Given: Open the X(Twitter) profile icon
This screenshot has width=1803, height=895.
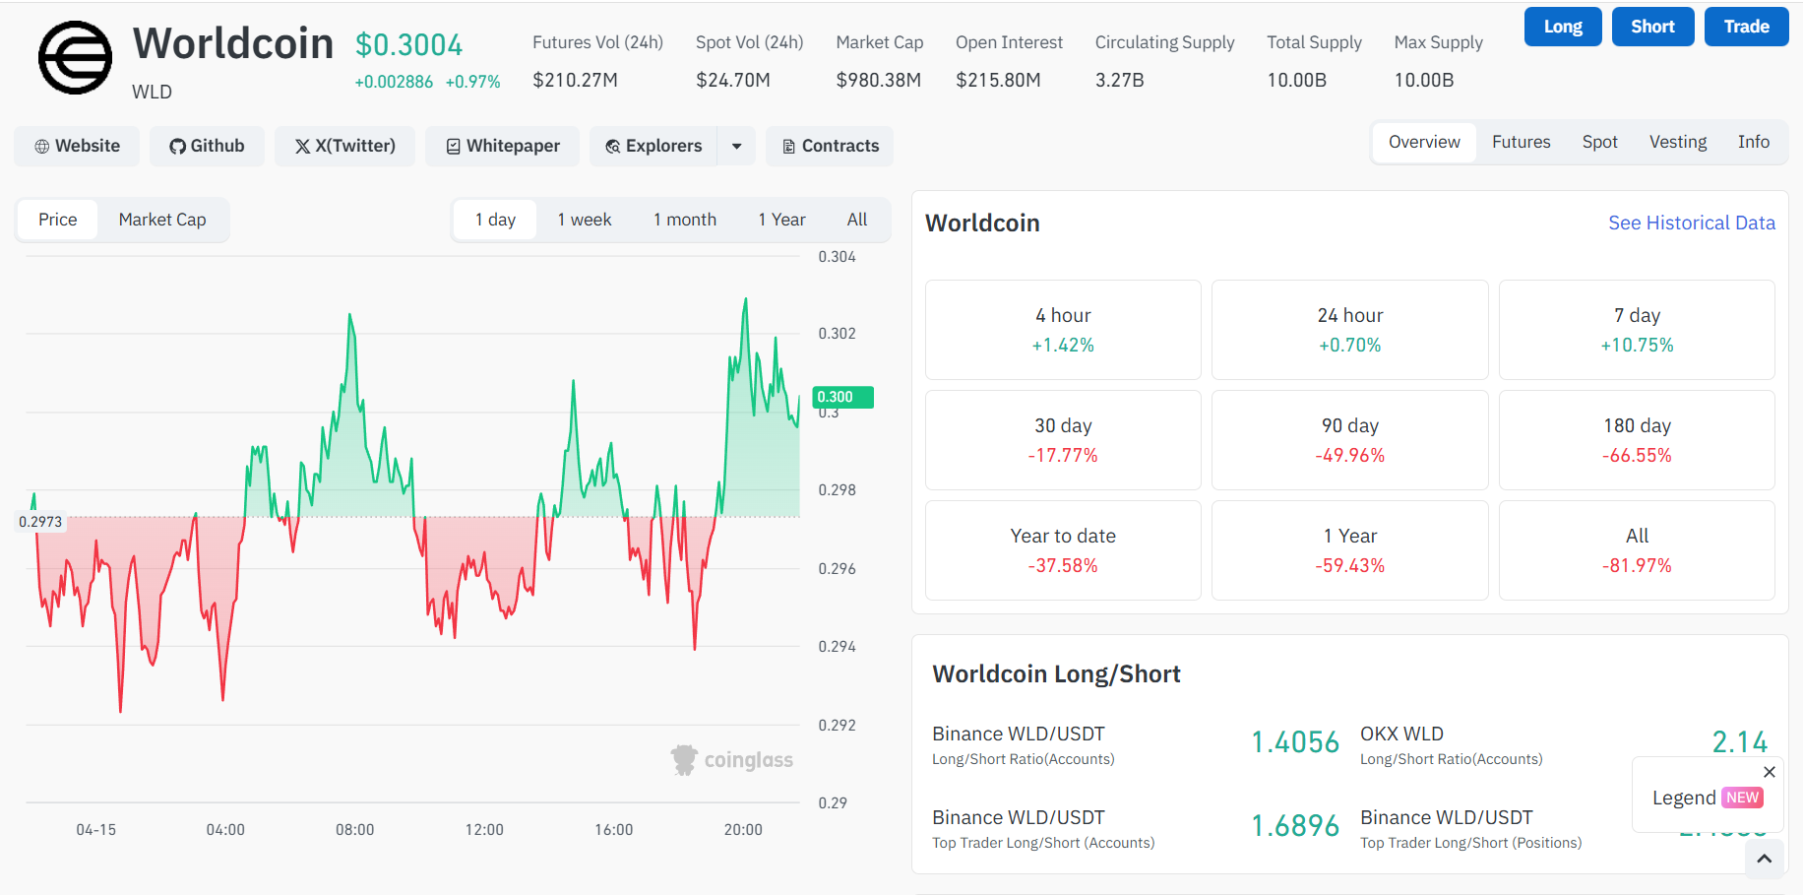Looking at the screenshot, I should [302, 146].
